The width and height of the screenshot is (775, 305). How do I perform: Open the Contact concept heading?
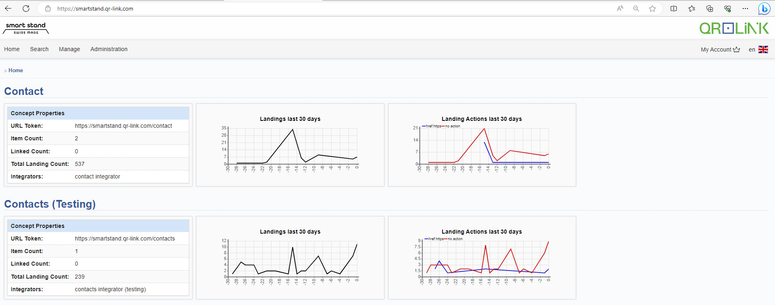click(24, 91)
